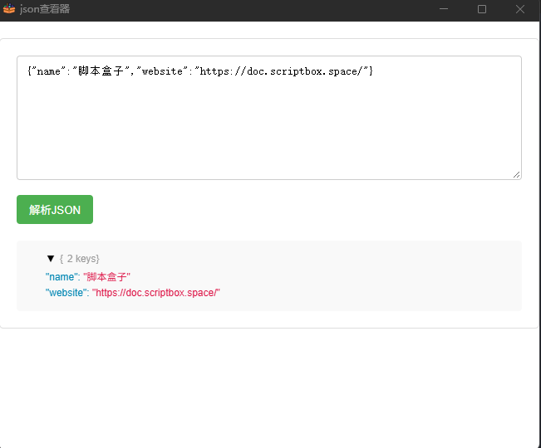Click the { 2 keys} summary label
This screenshot has height=448, width=541.
(79, 259)
